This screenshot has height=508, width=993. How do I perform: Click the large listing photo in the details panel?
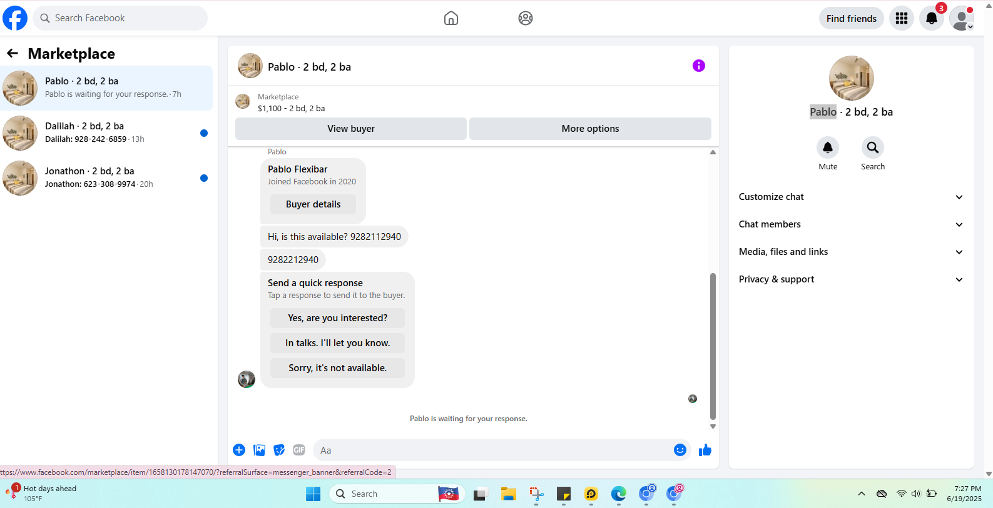[851, 78]
